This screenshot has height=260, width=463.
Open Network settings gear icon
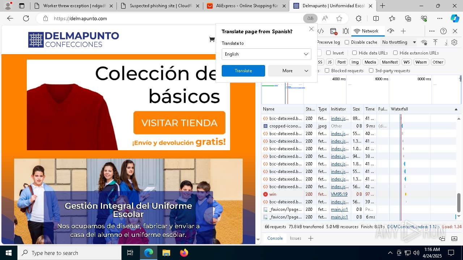[454, 42]
